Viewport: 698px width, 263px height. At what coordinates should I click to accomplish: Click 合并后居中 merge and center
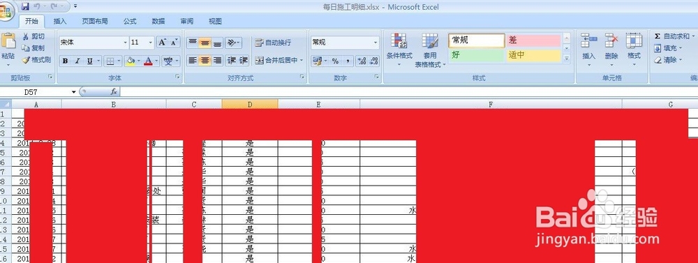276,60
